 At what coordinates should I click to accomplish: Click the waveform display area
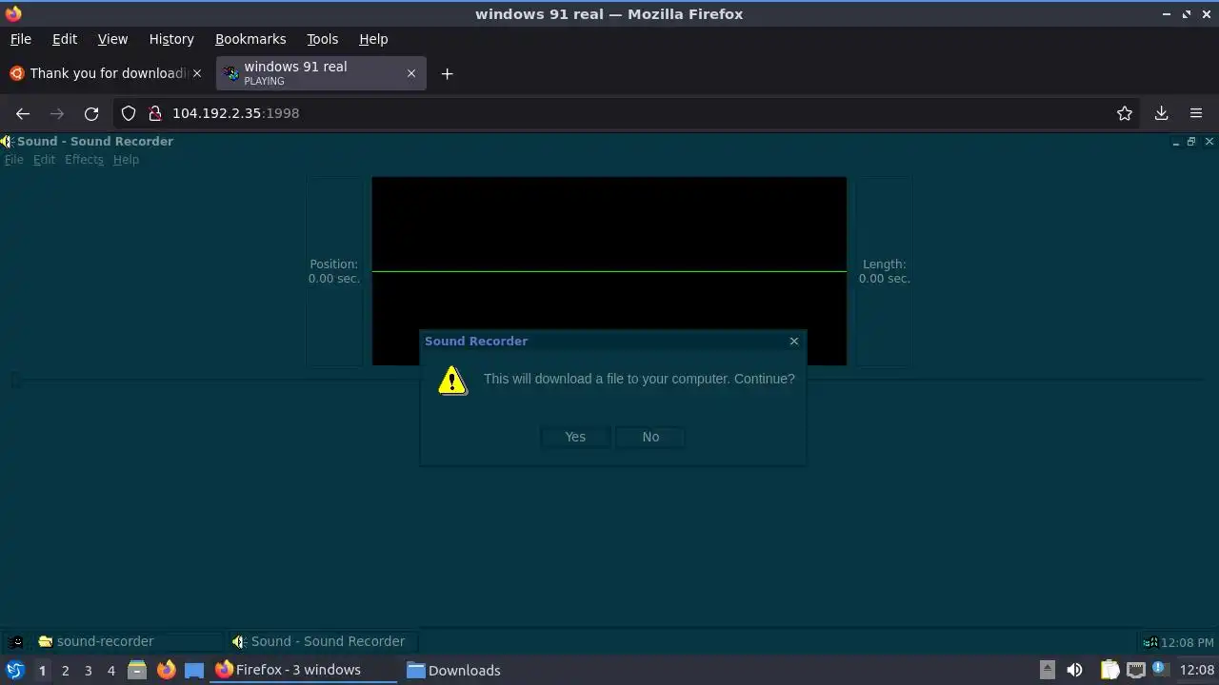point(609,271)
